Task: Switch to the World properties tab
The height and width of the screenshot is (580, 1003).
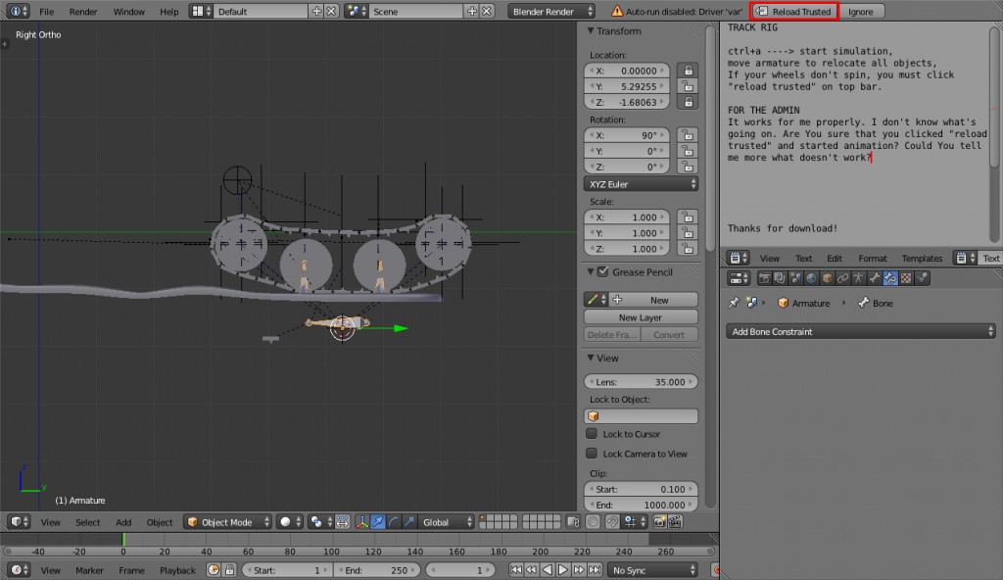Action: click(811, 277)
